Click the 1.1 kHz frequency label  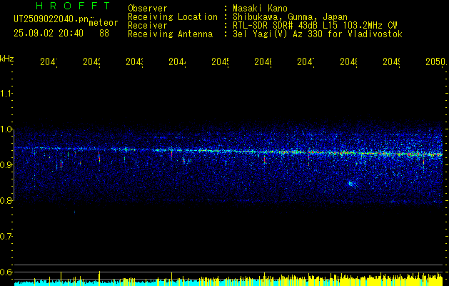click(x=6, y=94)
